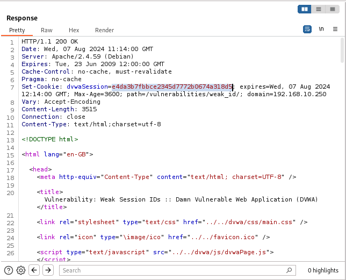Image resolution: width=346 pixels, height=280 pixels.
Task: Click the Server header name
Action: 33,56
